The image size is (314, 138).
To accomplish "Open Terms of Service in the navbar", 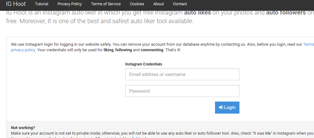I will (x=106, y=4).
